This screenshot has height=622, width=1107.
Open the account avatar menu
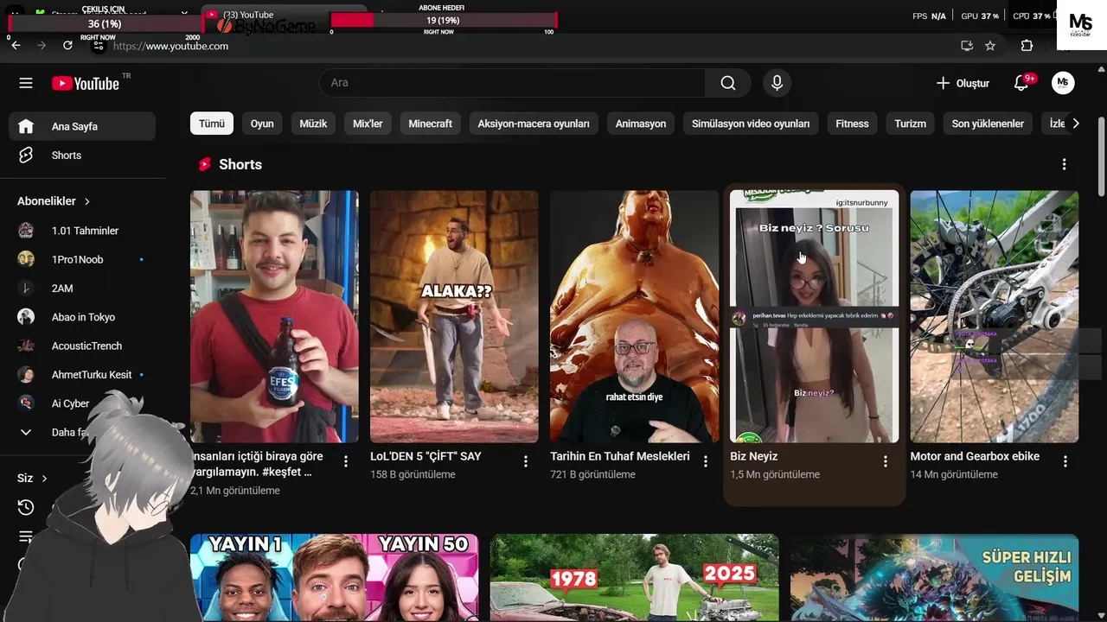click(1063, 83)
